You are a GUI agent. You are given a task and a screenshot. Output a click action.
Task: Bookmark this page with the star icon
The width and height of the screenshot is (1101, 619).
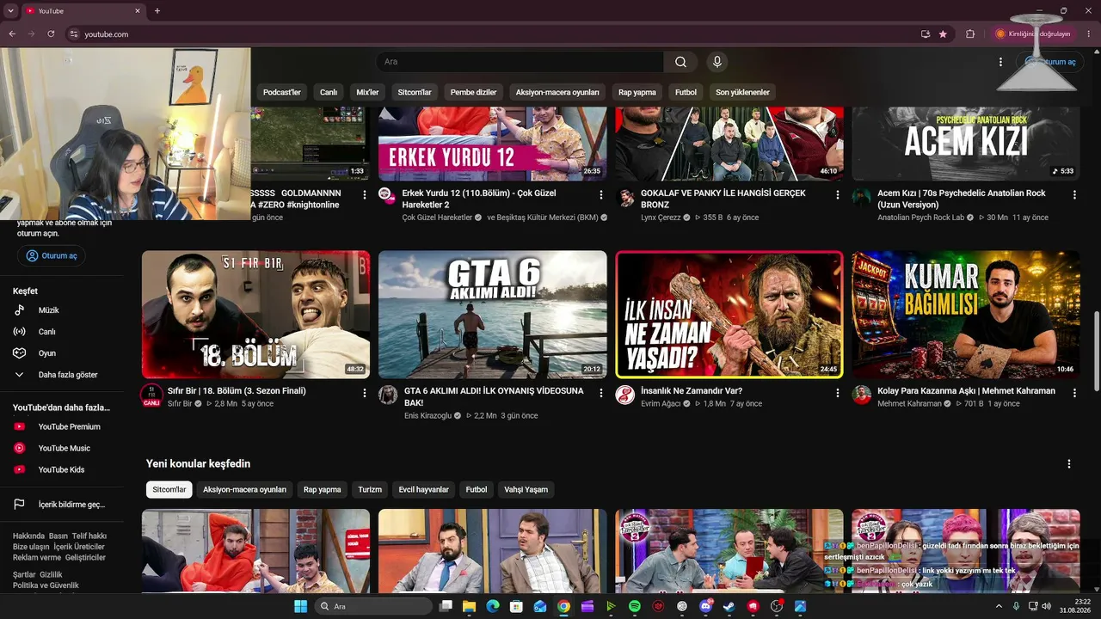(943, 34)
